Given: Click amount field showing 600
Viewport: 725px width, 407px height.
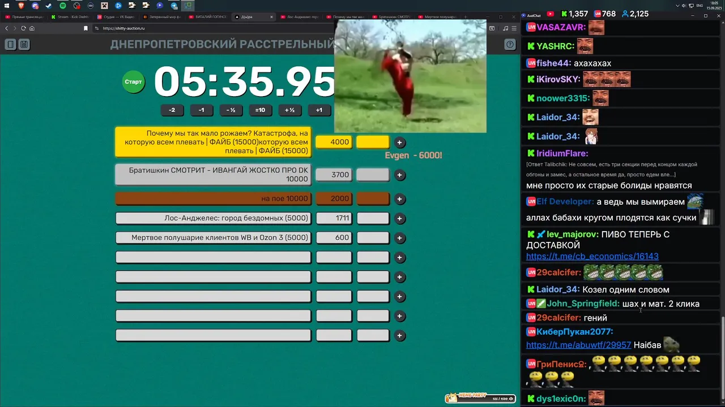Looking at the screenshot, I should (334, 238).
